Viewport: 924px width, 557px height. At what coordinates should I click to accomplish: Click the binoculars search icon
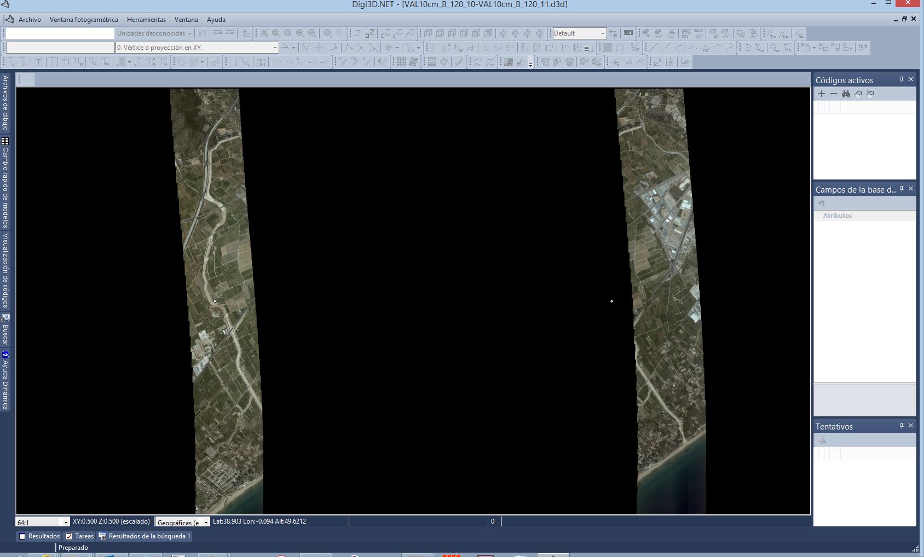[x=846, y=94]
